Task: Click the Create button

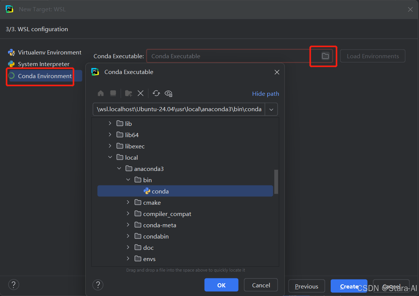Action: [x=349, y=286]
